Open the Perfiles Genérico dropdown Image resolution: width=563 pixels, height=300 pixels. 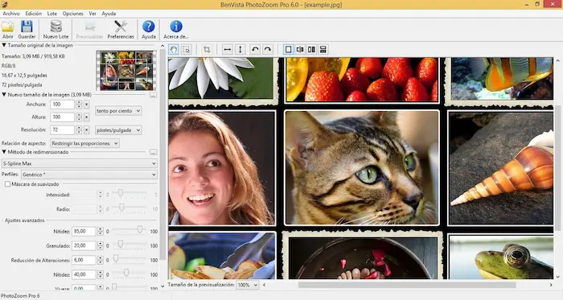[x=88, y=175]
